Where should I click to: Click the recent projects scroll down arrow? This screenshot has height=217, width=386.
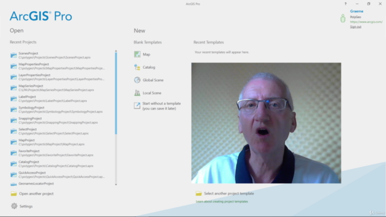(x=116, y=184)
